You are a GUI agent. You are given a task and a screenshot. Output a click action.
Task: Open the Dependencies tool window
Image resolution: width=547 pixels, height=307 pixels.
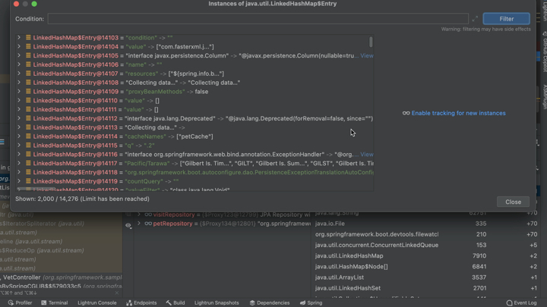click(270, 302)
